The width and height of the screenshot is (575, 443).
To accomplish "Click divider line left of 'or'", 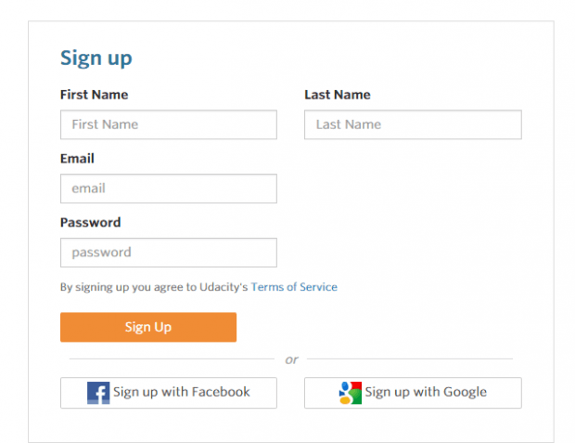I will point(172,358).
